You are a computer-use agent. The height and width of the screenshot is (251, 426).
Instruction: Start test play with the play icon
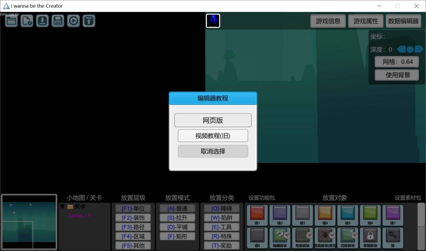point(73,21)
